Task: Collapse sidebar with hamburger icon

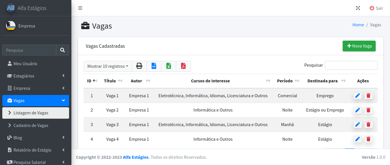Action: click(80, 8)
